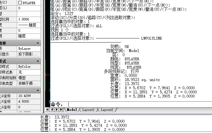212x133 pixels.
Task: Go to first layout tab arrow
Action: point(47,110)
